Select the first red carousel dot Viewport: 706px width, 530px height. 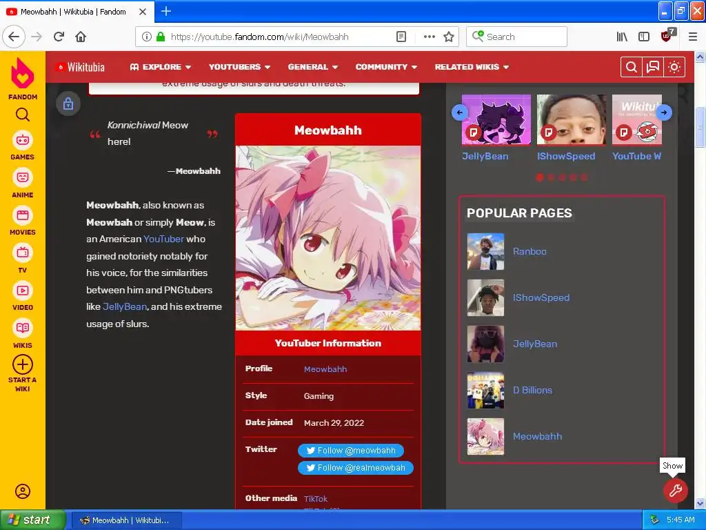coord(539,177)
